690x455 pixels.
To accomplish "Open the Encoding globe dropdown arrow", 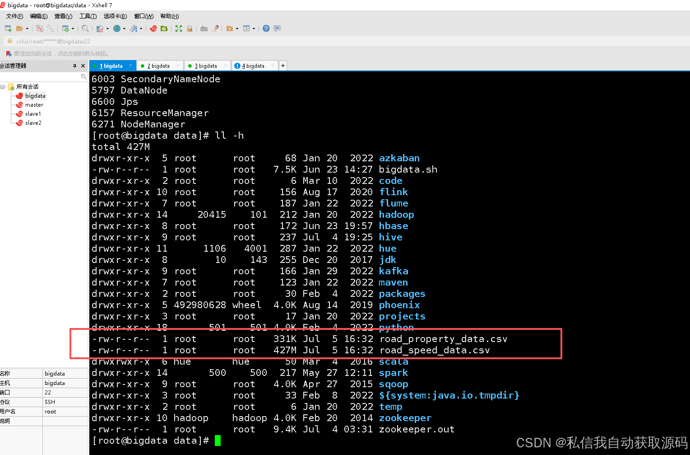I will (x=125, y=28).
